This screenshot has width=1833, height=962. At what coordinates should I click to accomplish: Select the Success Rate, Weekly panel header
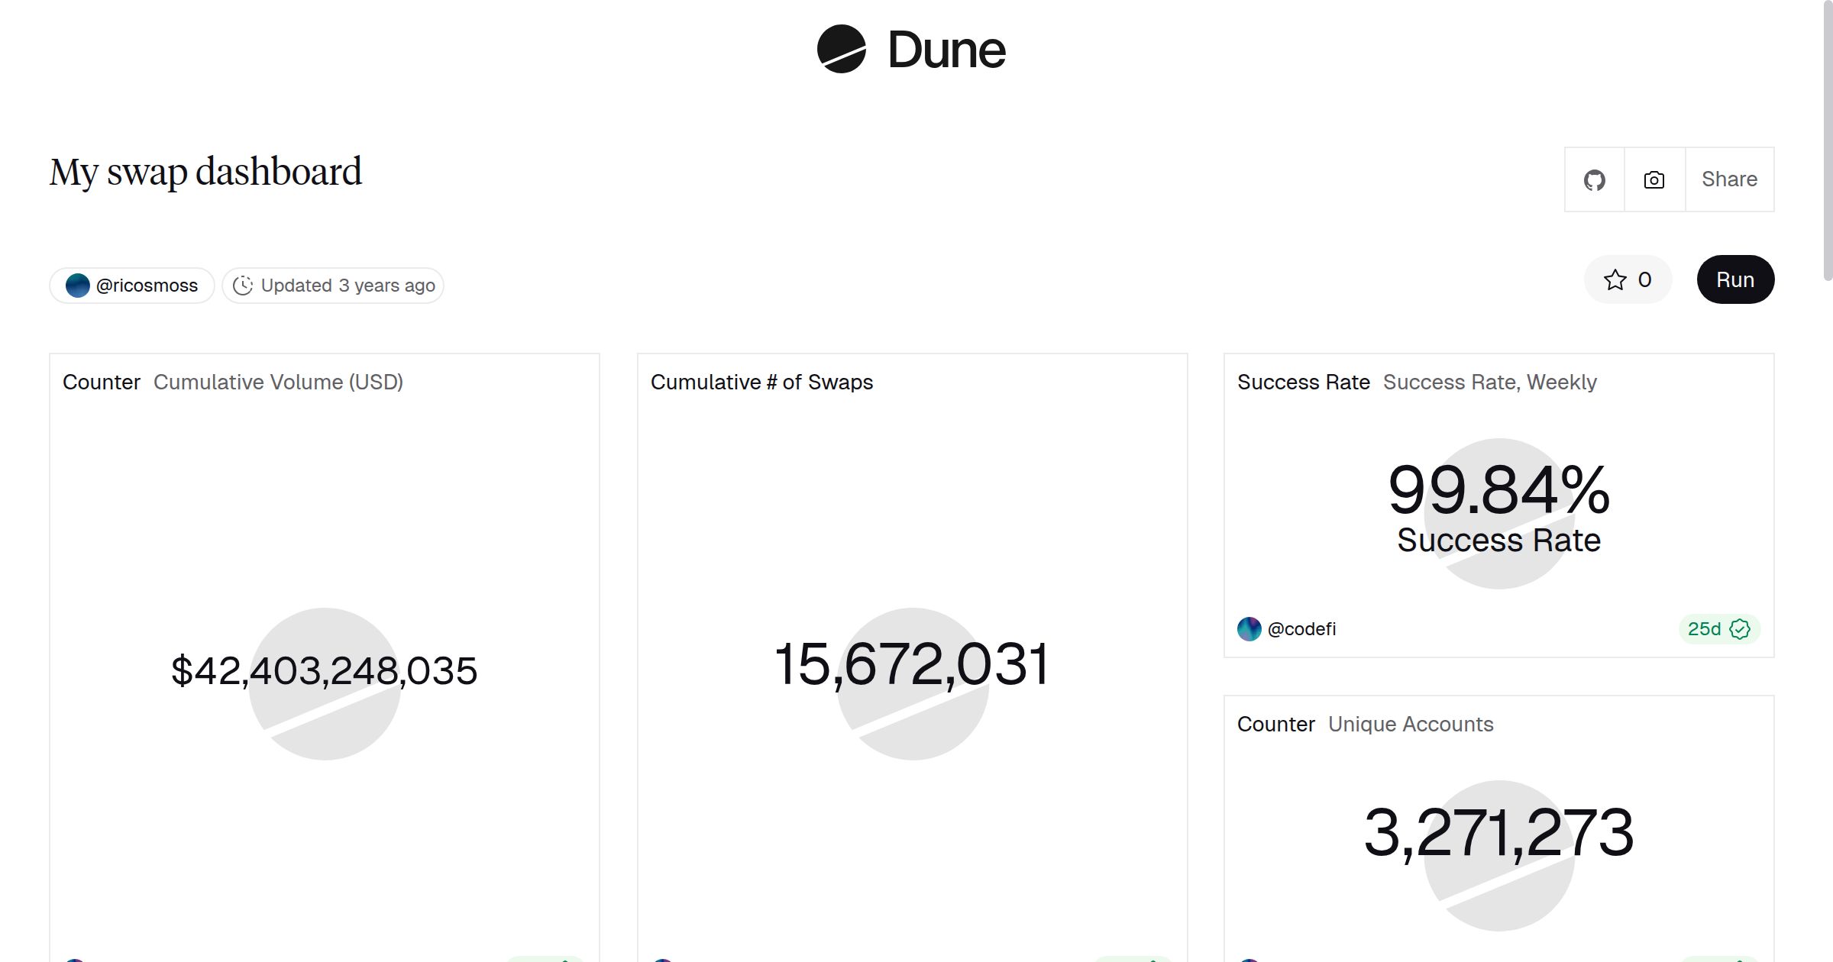point(1489,382)
